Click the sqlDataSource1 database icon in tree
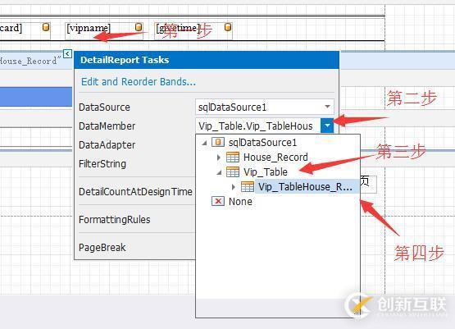 coord(218,142)
